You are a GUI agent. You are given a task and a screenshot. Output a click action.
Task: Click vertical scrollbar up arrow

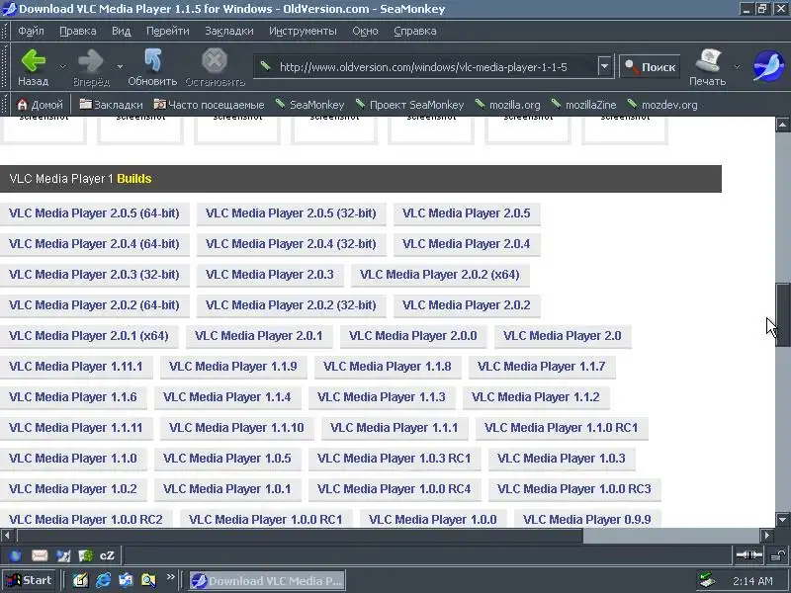(x=782, y=125)
